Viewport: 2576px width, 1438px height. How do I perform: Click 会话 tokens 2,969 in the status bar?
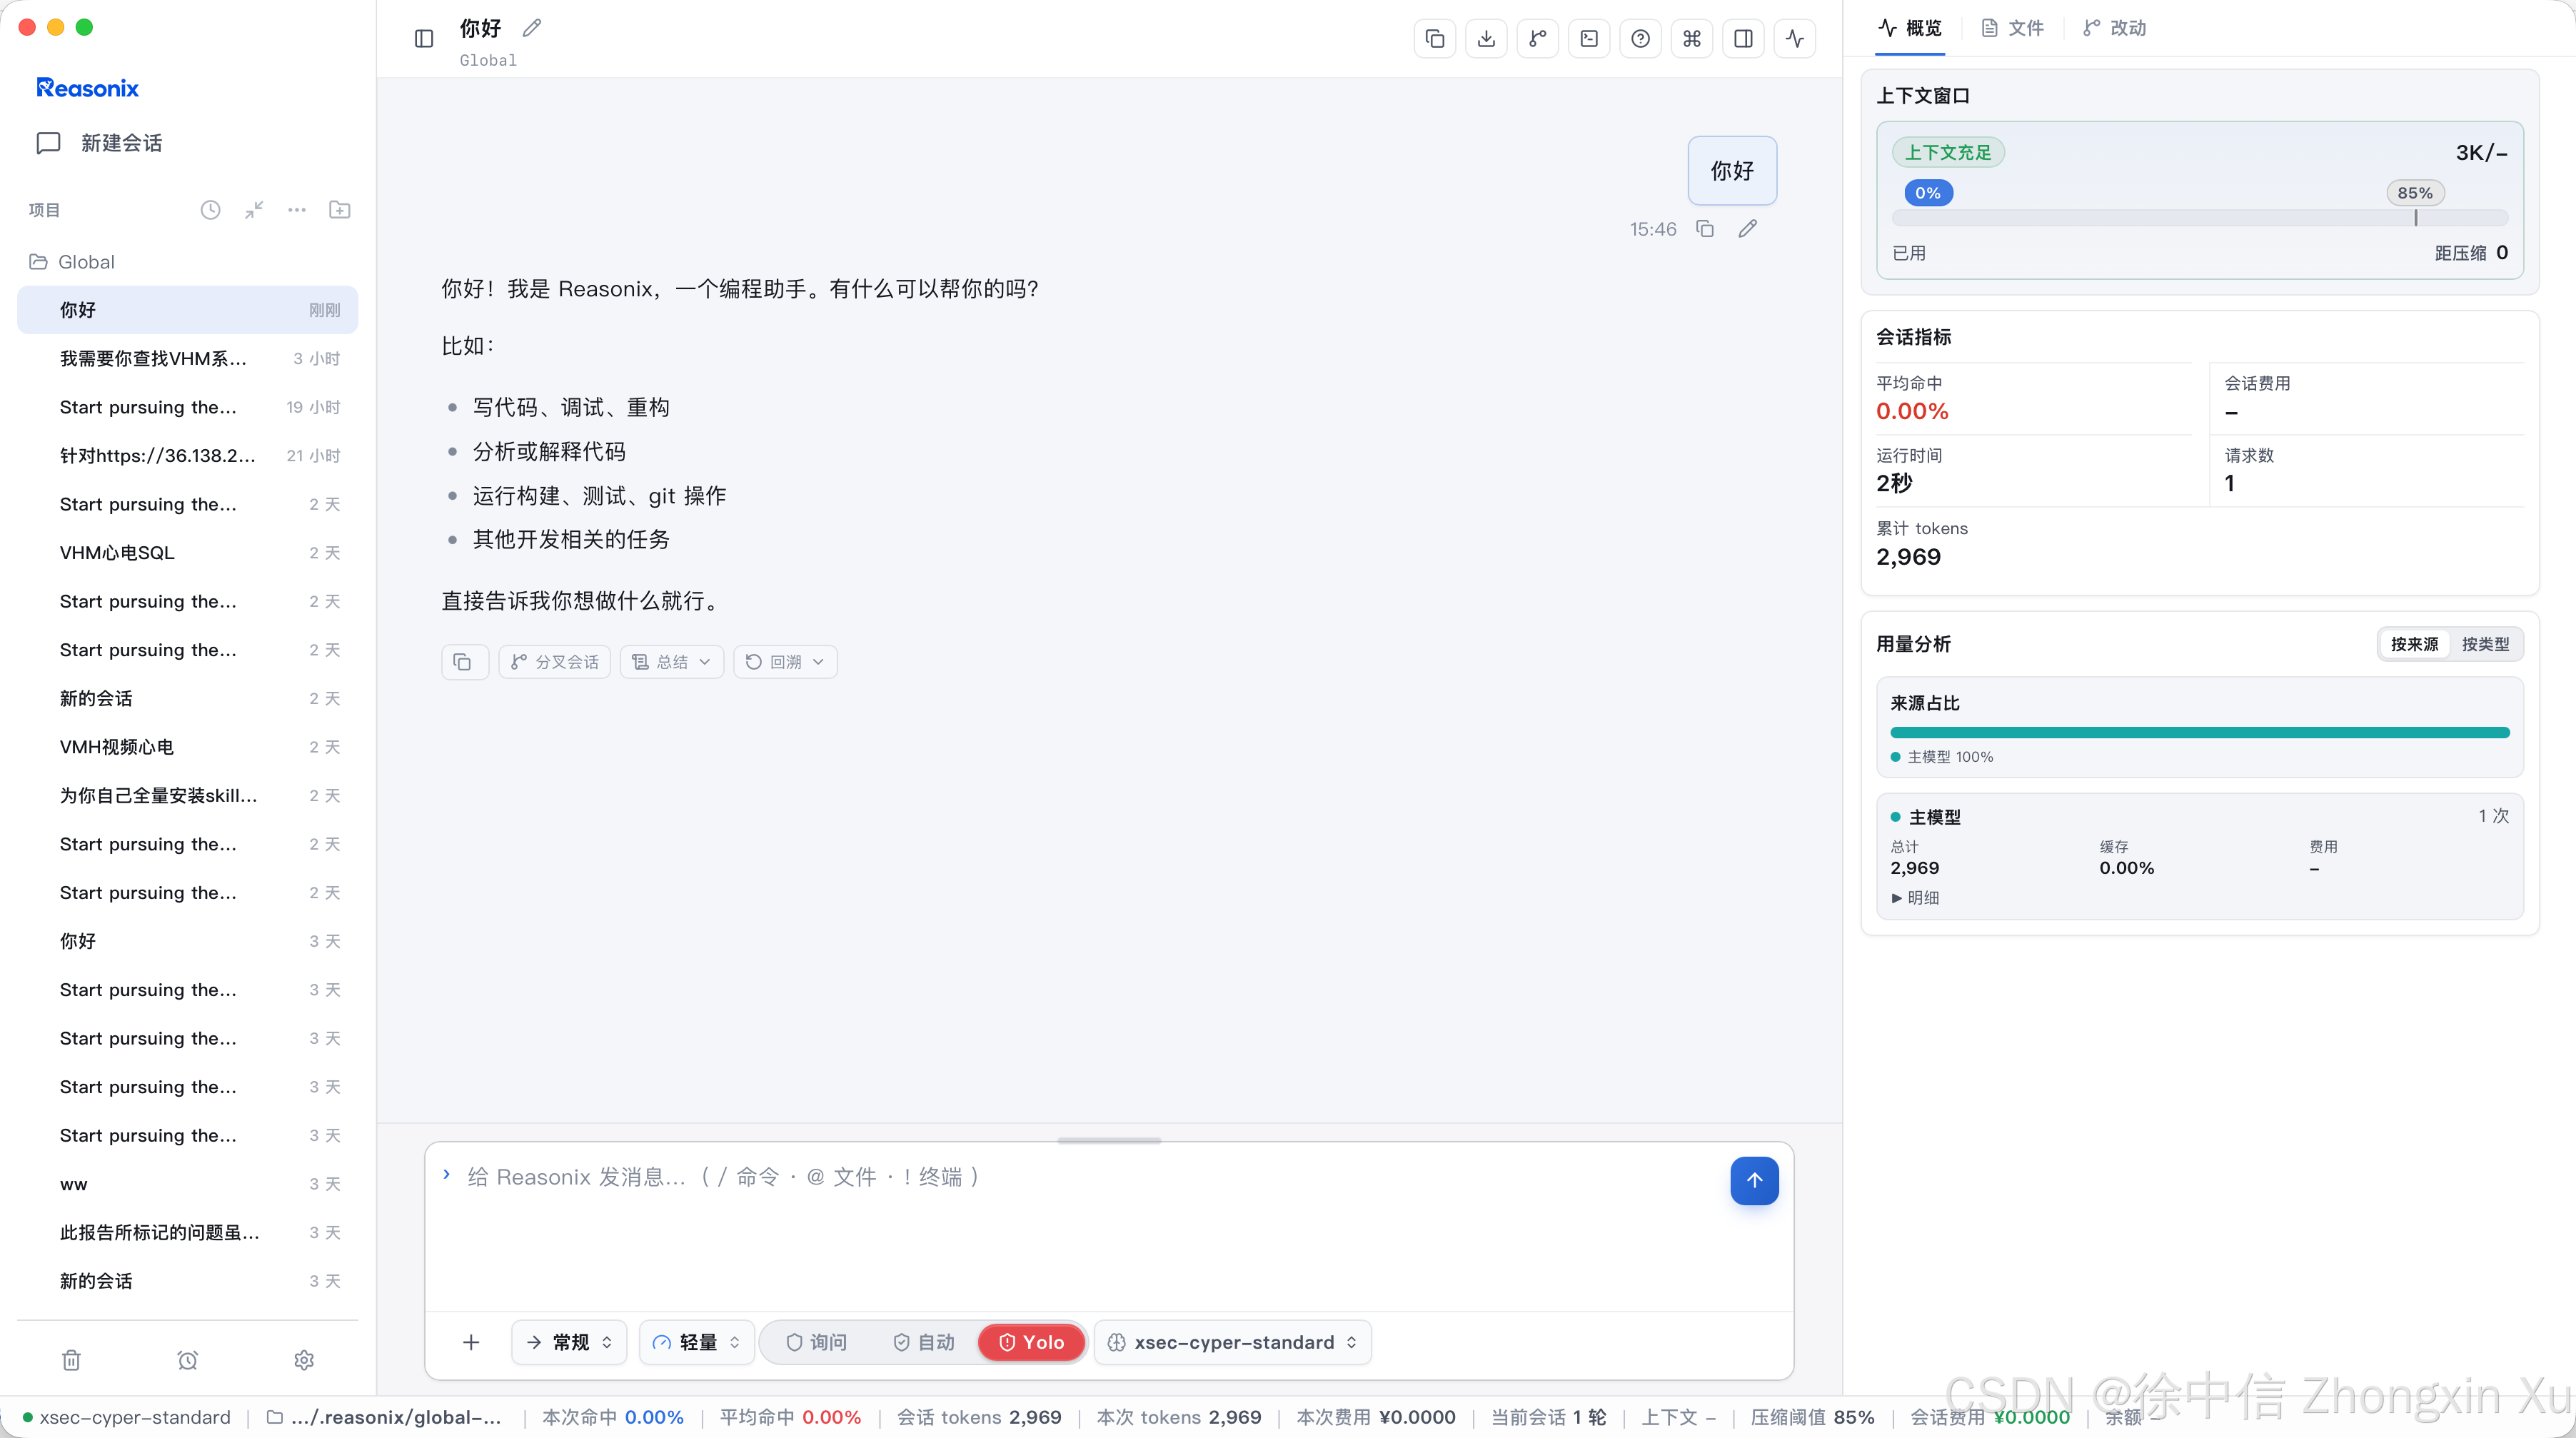click(x=979, y=1417)
